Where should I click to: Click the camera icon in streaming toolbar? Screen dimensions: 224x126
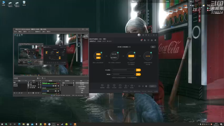[108, 86]
